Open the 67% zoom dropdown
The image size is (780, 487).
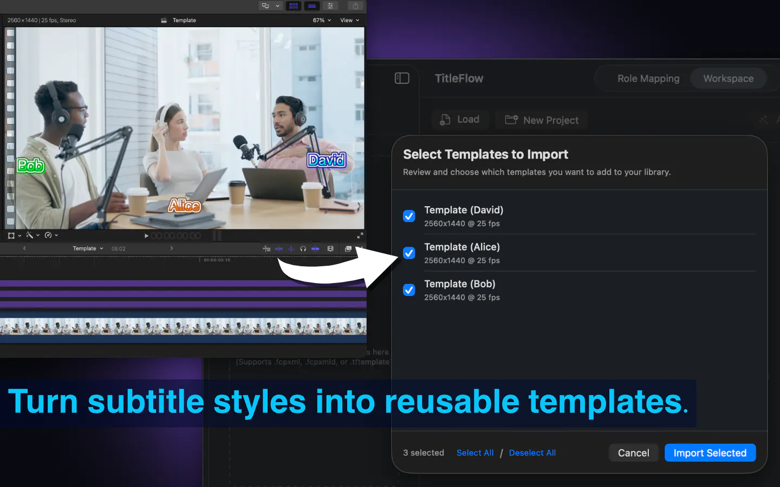click(322, 21)
